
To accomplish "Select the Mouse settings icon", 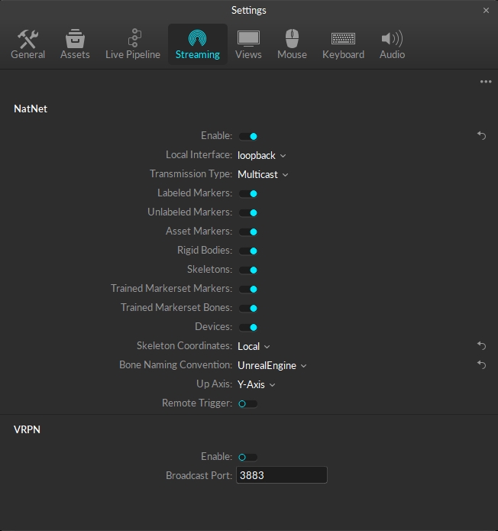I will coord(292,39).
